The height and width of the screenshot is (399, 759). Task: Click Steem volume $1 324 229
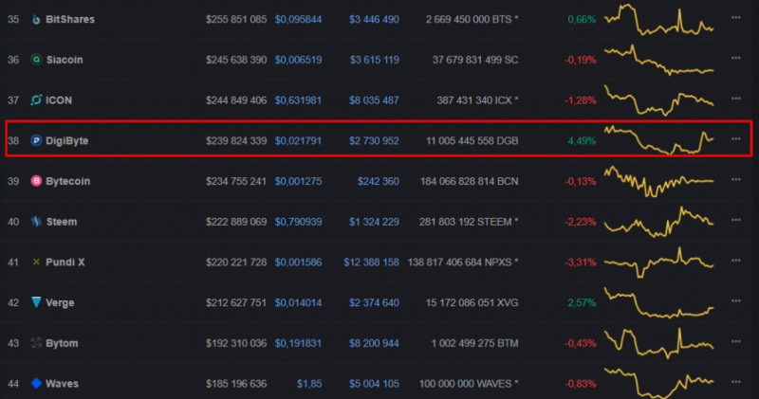pos(374,222)
